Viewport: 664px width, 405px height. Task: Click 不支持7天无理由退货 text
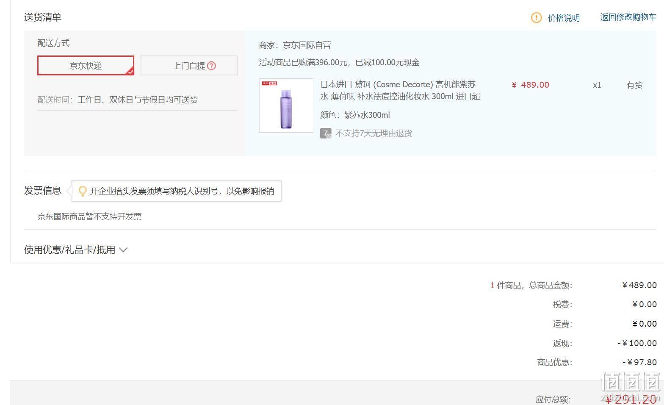[373, 133]
